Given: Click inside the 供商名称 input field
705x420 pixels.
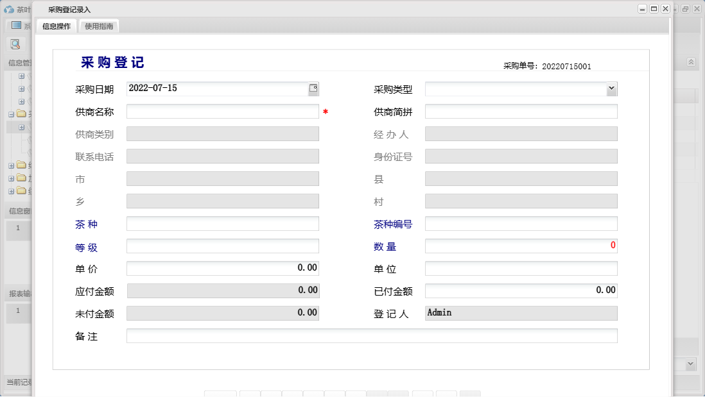Looking at the screenshot, I should (x=223, y=111).
